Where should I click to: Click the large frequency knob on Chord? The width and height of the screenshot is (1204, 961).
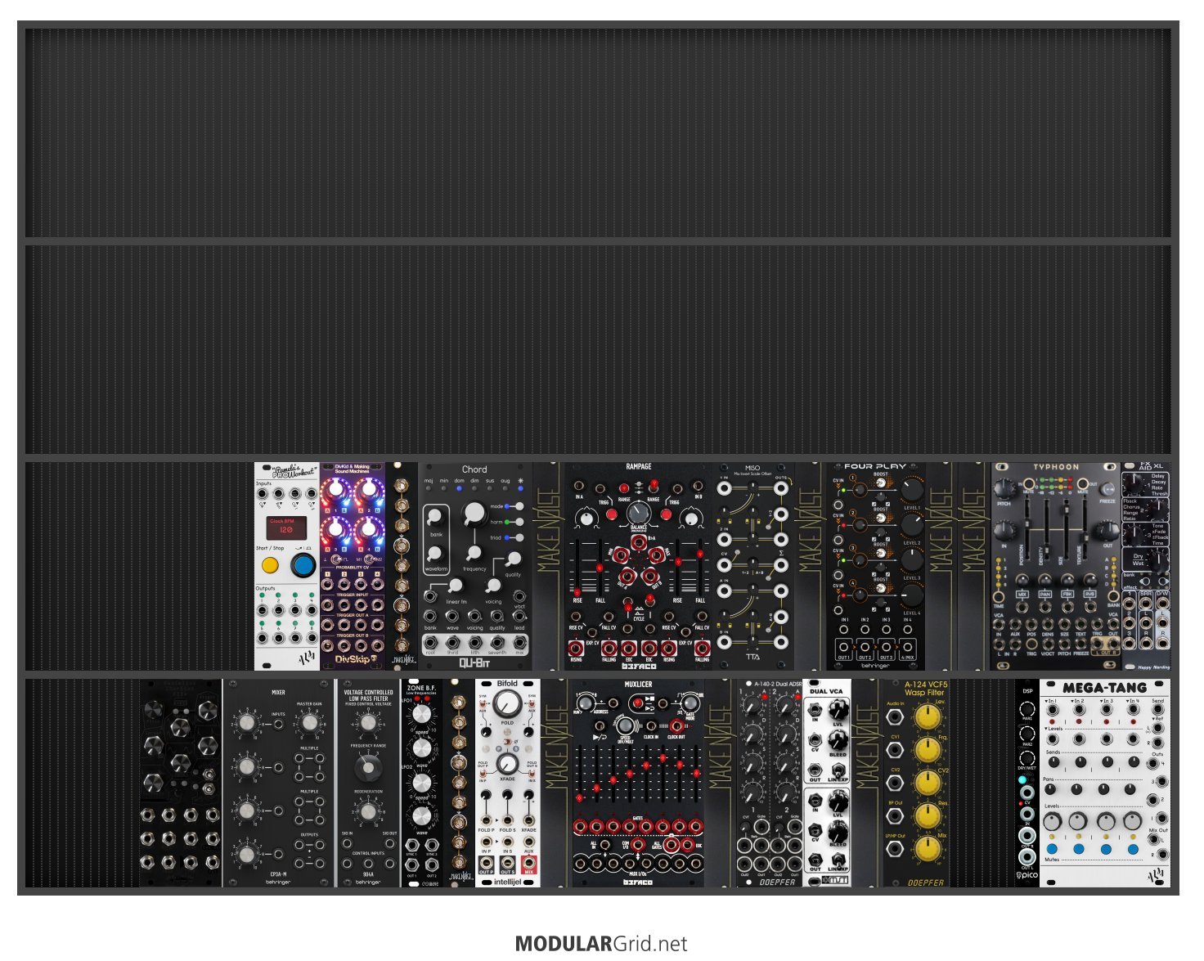click(474, 513)
